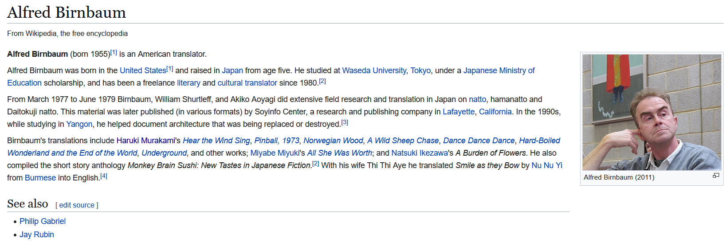Image resolution: width=726 pixels, height=247 pixels.
Task: Follow the Japan link
Action: tap(232, 71)
